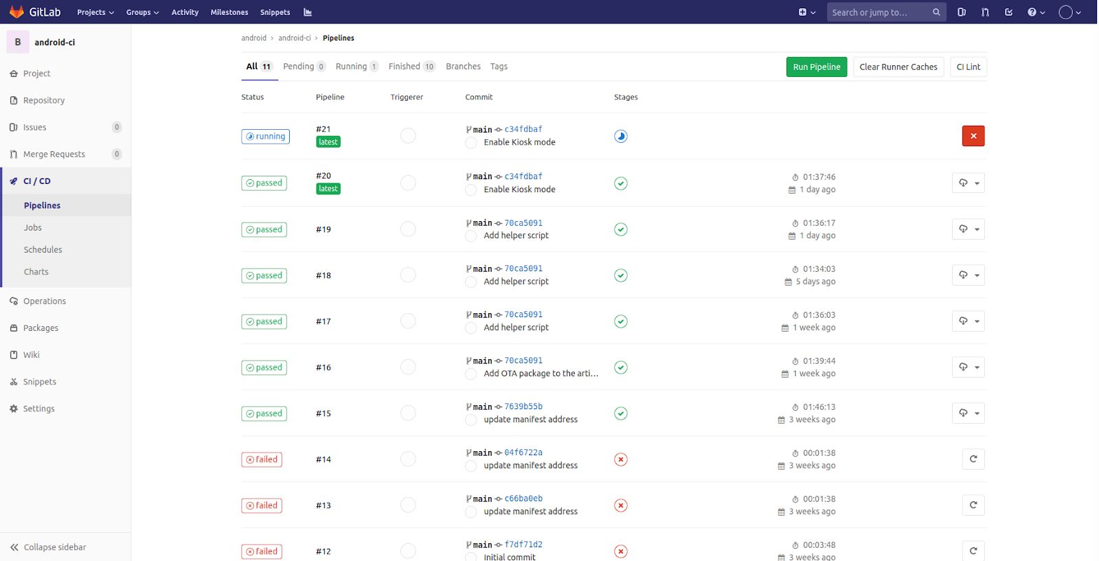Open commit 7639b55b link
The image size is (1099, 561).
tap(523, 407)
